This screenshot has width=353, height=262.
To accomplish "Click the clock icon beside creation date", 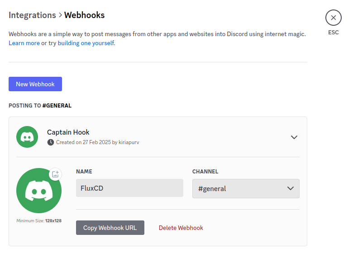I will coord(51,142).
